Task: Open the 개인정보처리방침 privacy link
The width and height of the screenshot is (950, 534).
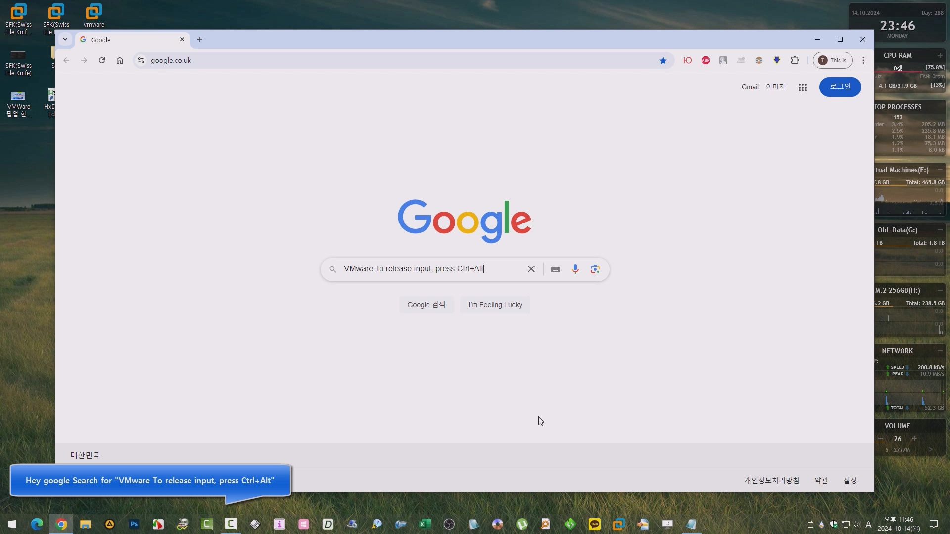Action: point(771,480)
